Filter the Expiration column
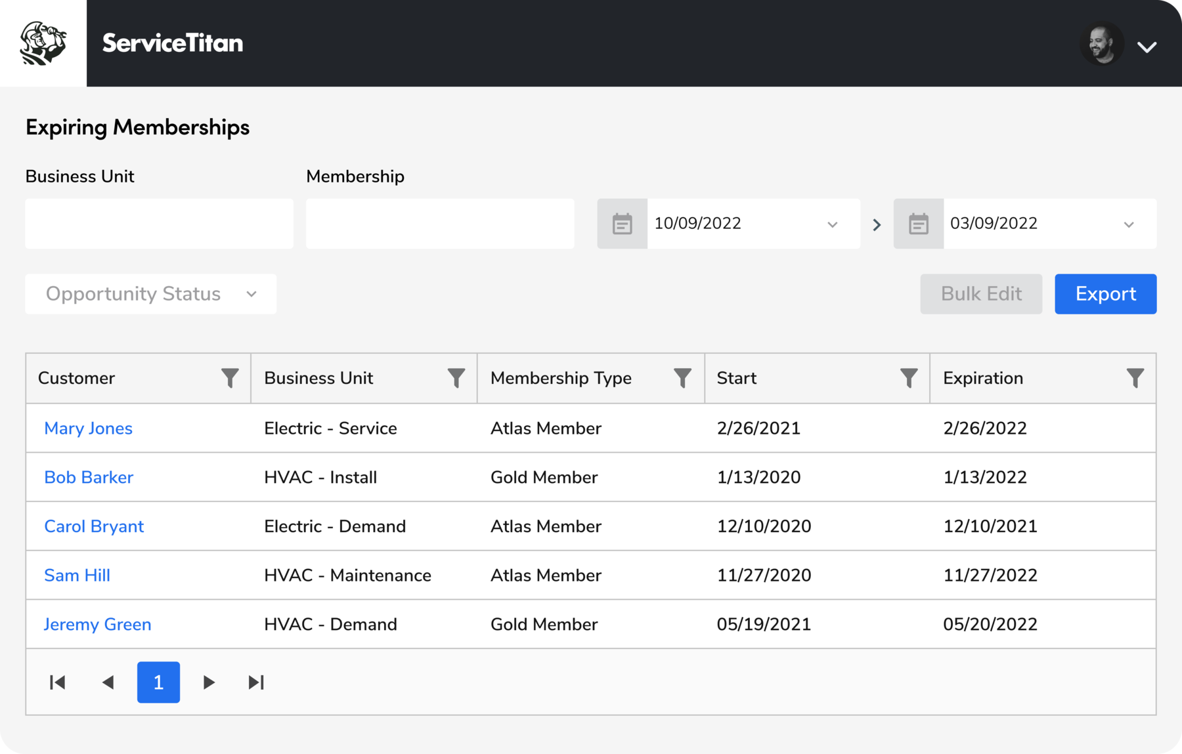Screen dimensions: 1182x754 [1137, 378]
